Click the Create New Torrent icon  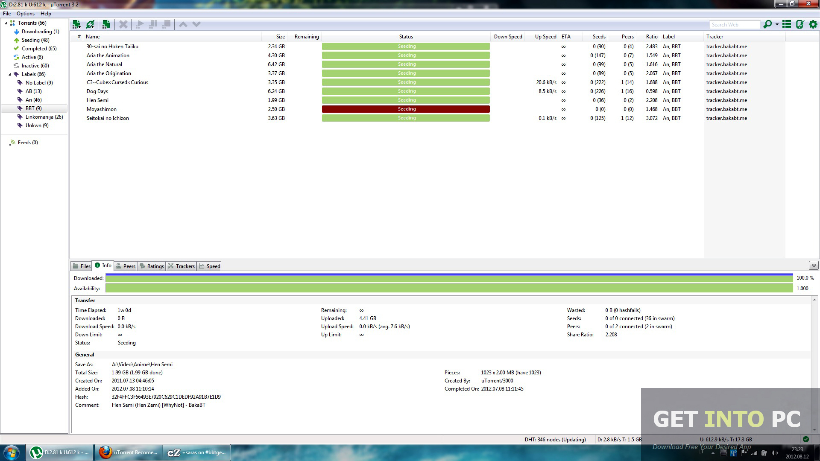(x=106, y=24)
